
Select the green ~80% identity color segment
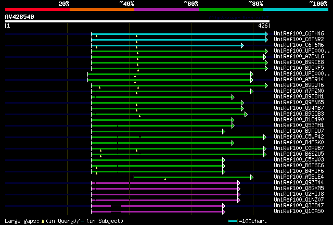pyautogui.click(x=231, y=9)
